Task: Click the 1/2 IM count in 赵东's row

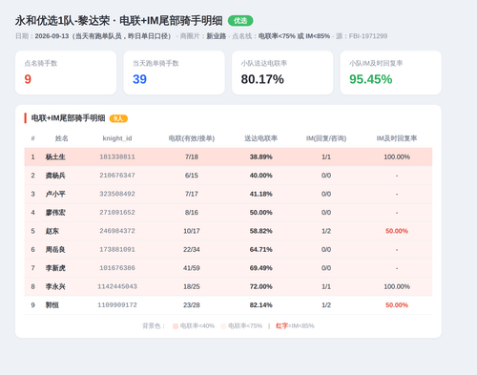Action: click(x=326, y=231)
